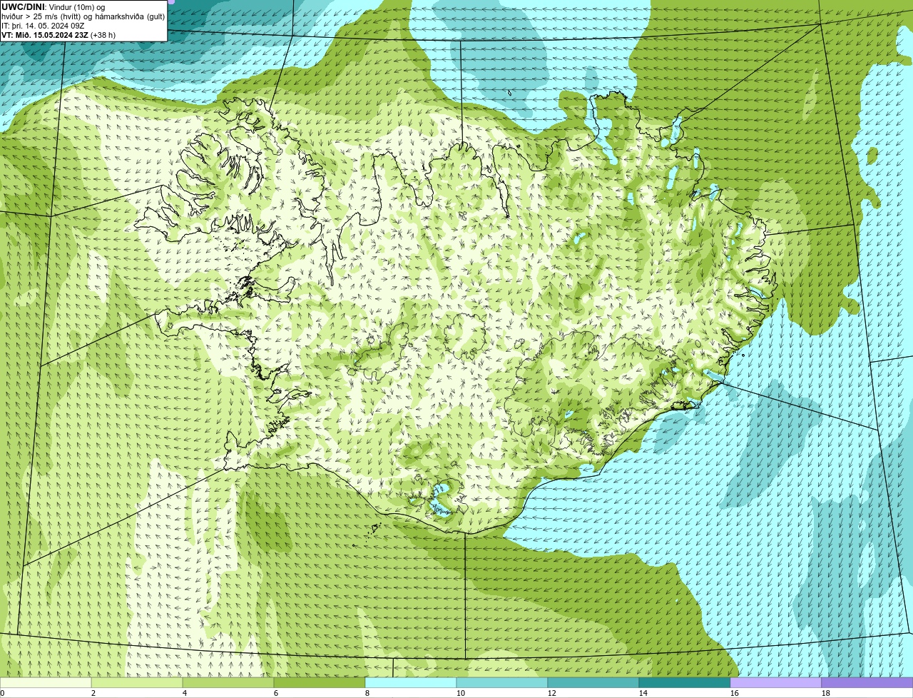This screenshot has height=698, width=913.
Task: Click the title text "UWC/DINI: Vindur (10m) og"
Action: (53, 7)
